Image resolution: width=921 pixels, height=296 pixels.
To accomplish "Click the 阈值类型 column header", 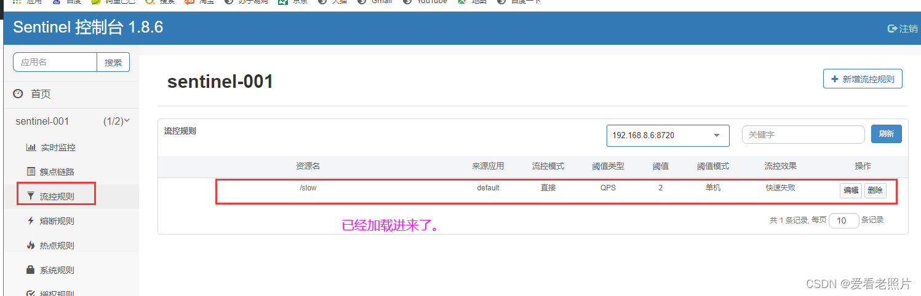I will tap(608, 166).
